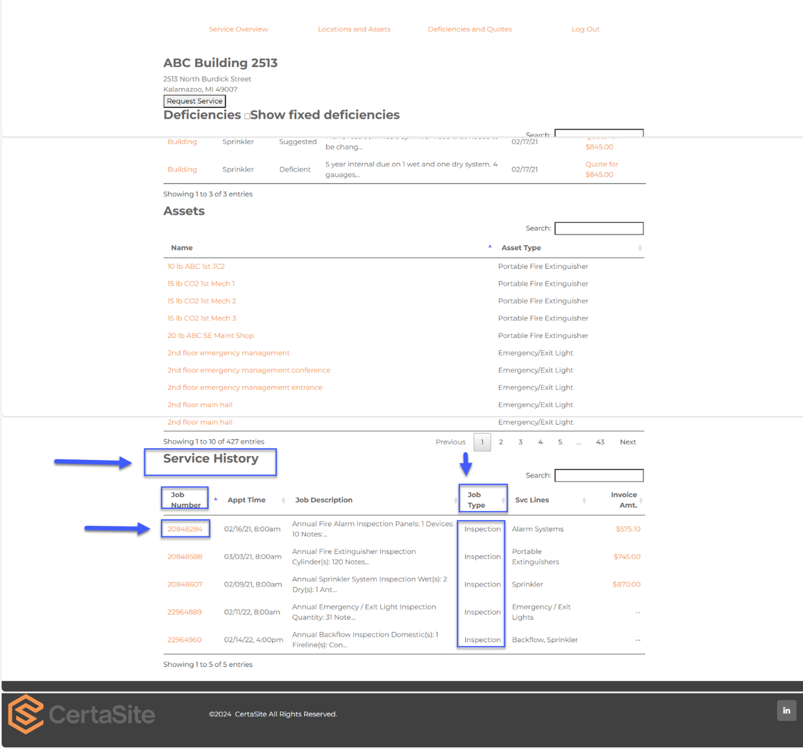Sort Service History by Invoice Amt.
This screenshot has width=803, height=749.
624,499
